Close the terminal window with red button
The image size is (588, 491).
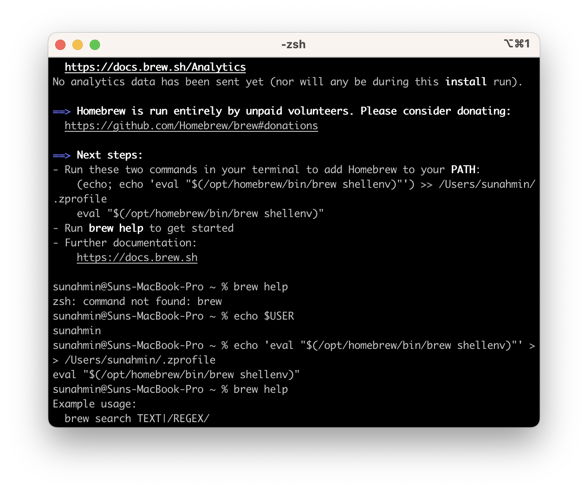tap(60, 45)
